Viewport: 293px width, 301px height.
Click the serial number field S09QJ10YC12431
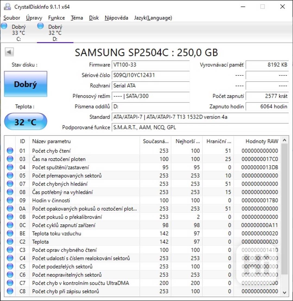[151, 75]
